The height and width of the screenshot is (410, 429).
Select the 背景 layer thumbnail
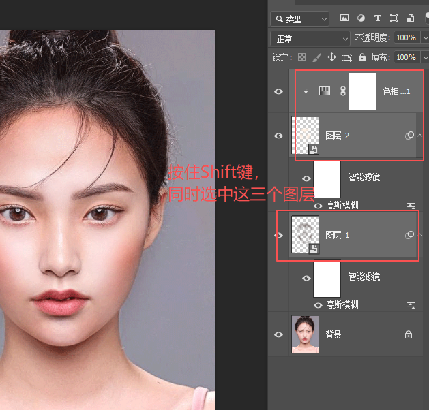click(x=305, y=334)
